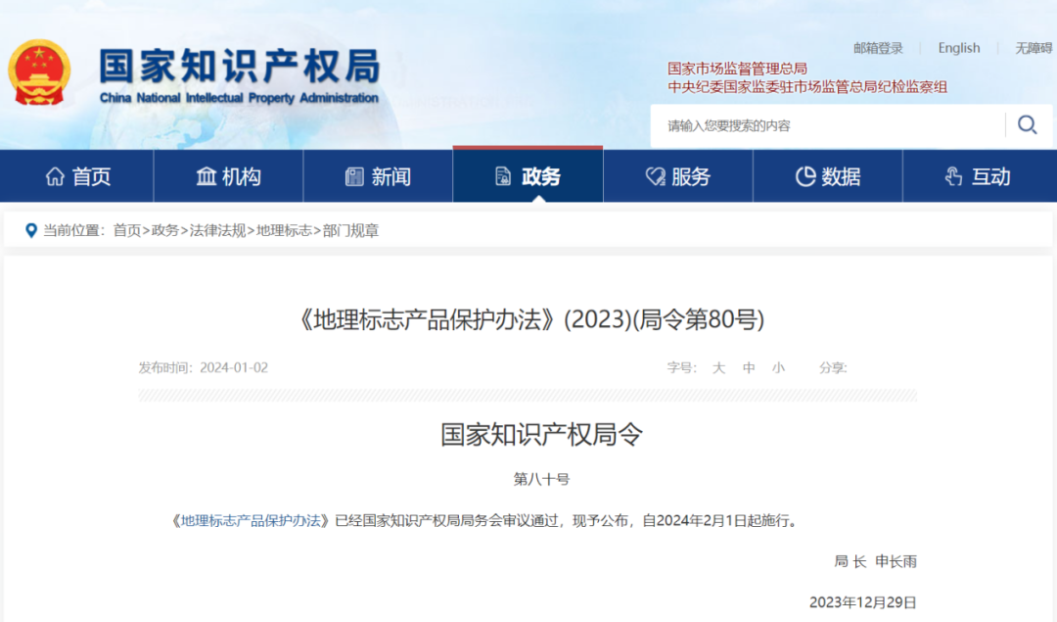Viewport: 1057px width, 622px height.
Task: Open the 新闻 section
Action: pyautogui.click(x=379, y=176)
